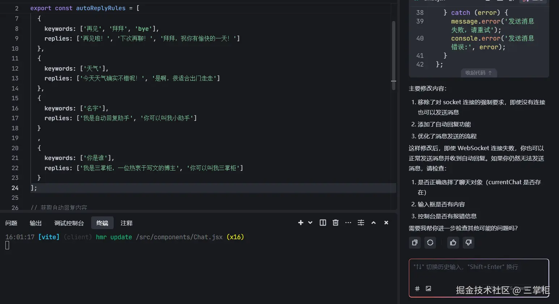Click the replies line '我是自动回复助手'
Image resolution: width=559 pixels, height=304 pixels.
[120, 118]
